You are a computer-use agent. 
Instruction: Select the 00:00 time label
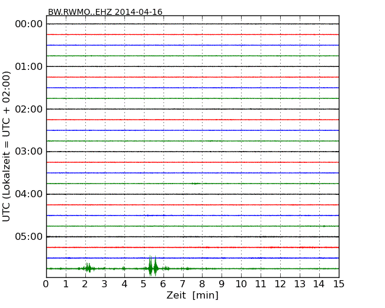[29, 24]
